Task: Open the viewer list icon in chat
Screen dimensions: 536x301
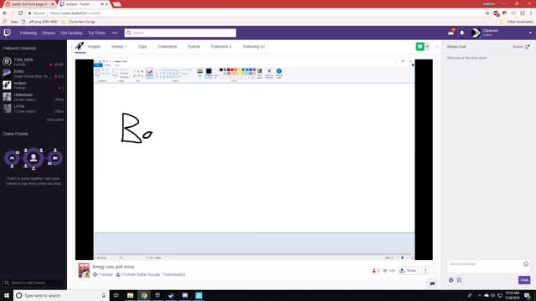Action: tap(460, 280)
